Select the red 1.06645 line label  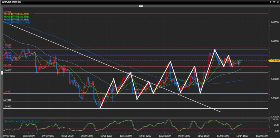(7, 65)
